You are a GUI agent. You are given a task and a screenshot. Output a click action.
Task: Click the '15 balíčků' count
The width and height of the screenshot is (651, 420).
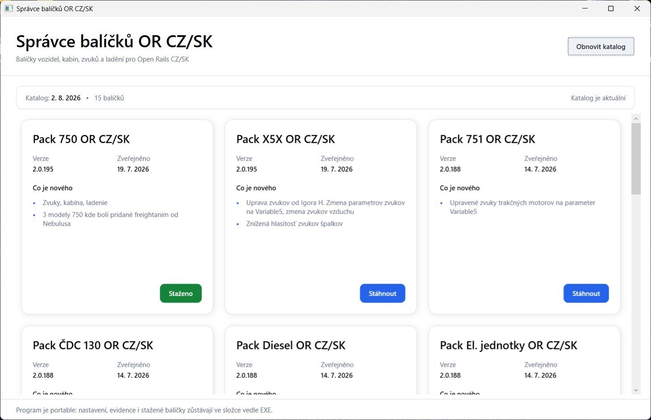(109, 98)
